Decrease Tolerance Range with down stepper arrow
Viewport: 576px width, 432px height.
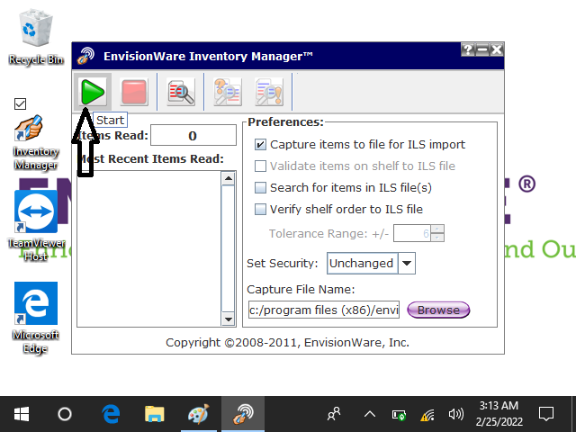click(x=437, y=238)
